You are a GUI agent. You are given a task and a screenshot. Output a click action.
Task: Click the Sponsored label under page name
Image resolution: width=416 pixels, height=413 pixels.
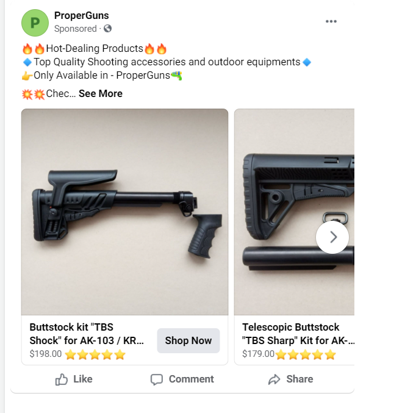tap(75, 29)
